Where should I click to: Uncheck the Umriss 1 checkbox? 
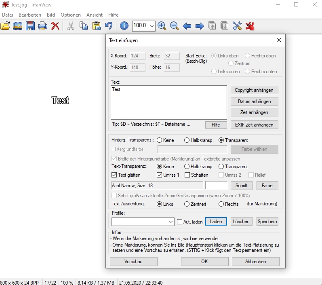[x=159, y=175]
